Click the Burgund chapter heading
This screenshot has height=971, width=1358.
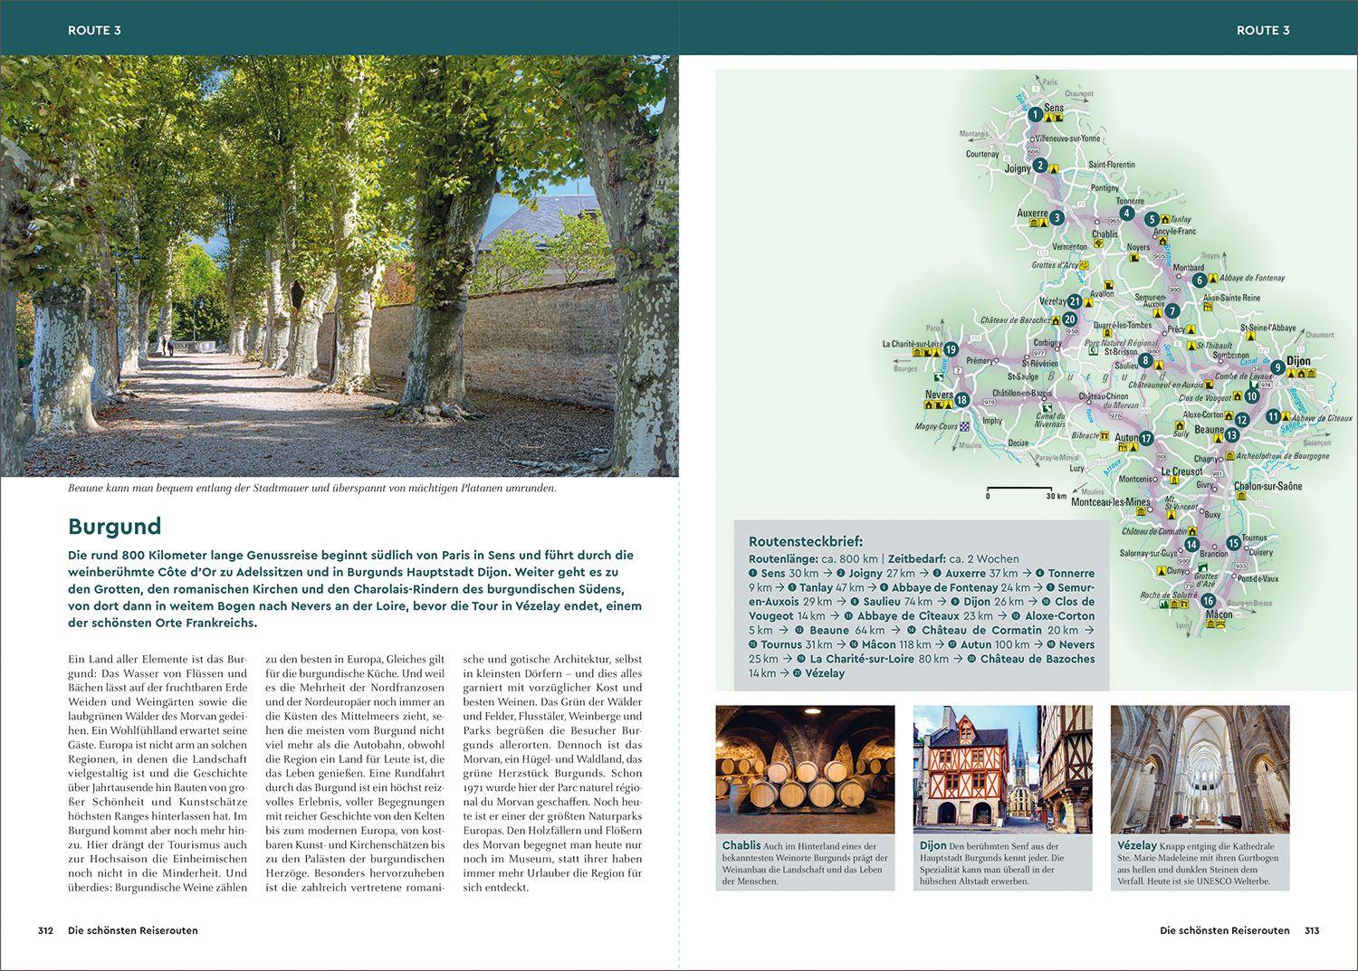coord(114,527)
